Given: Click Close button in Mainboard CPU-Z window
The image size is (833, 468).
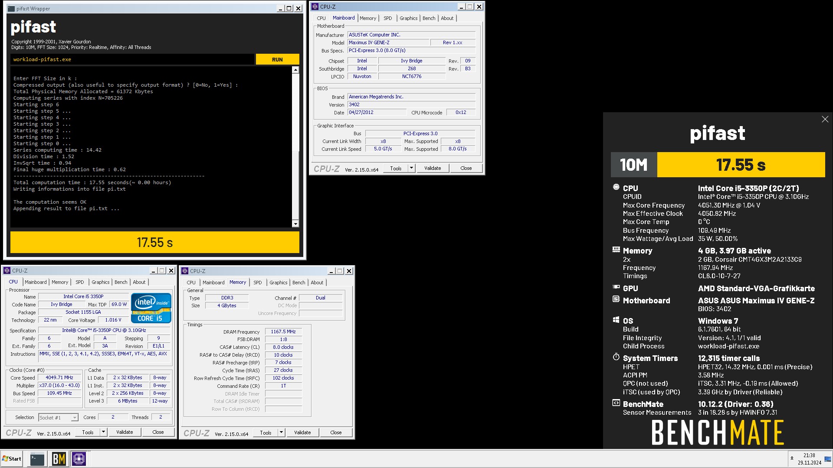Looking at the screenshot, I should [x=466, y=168].
